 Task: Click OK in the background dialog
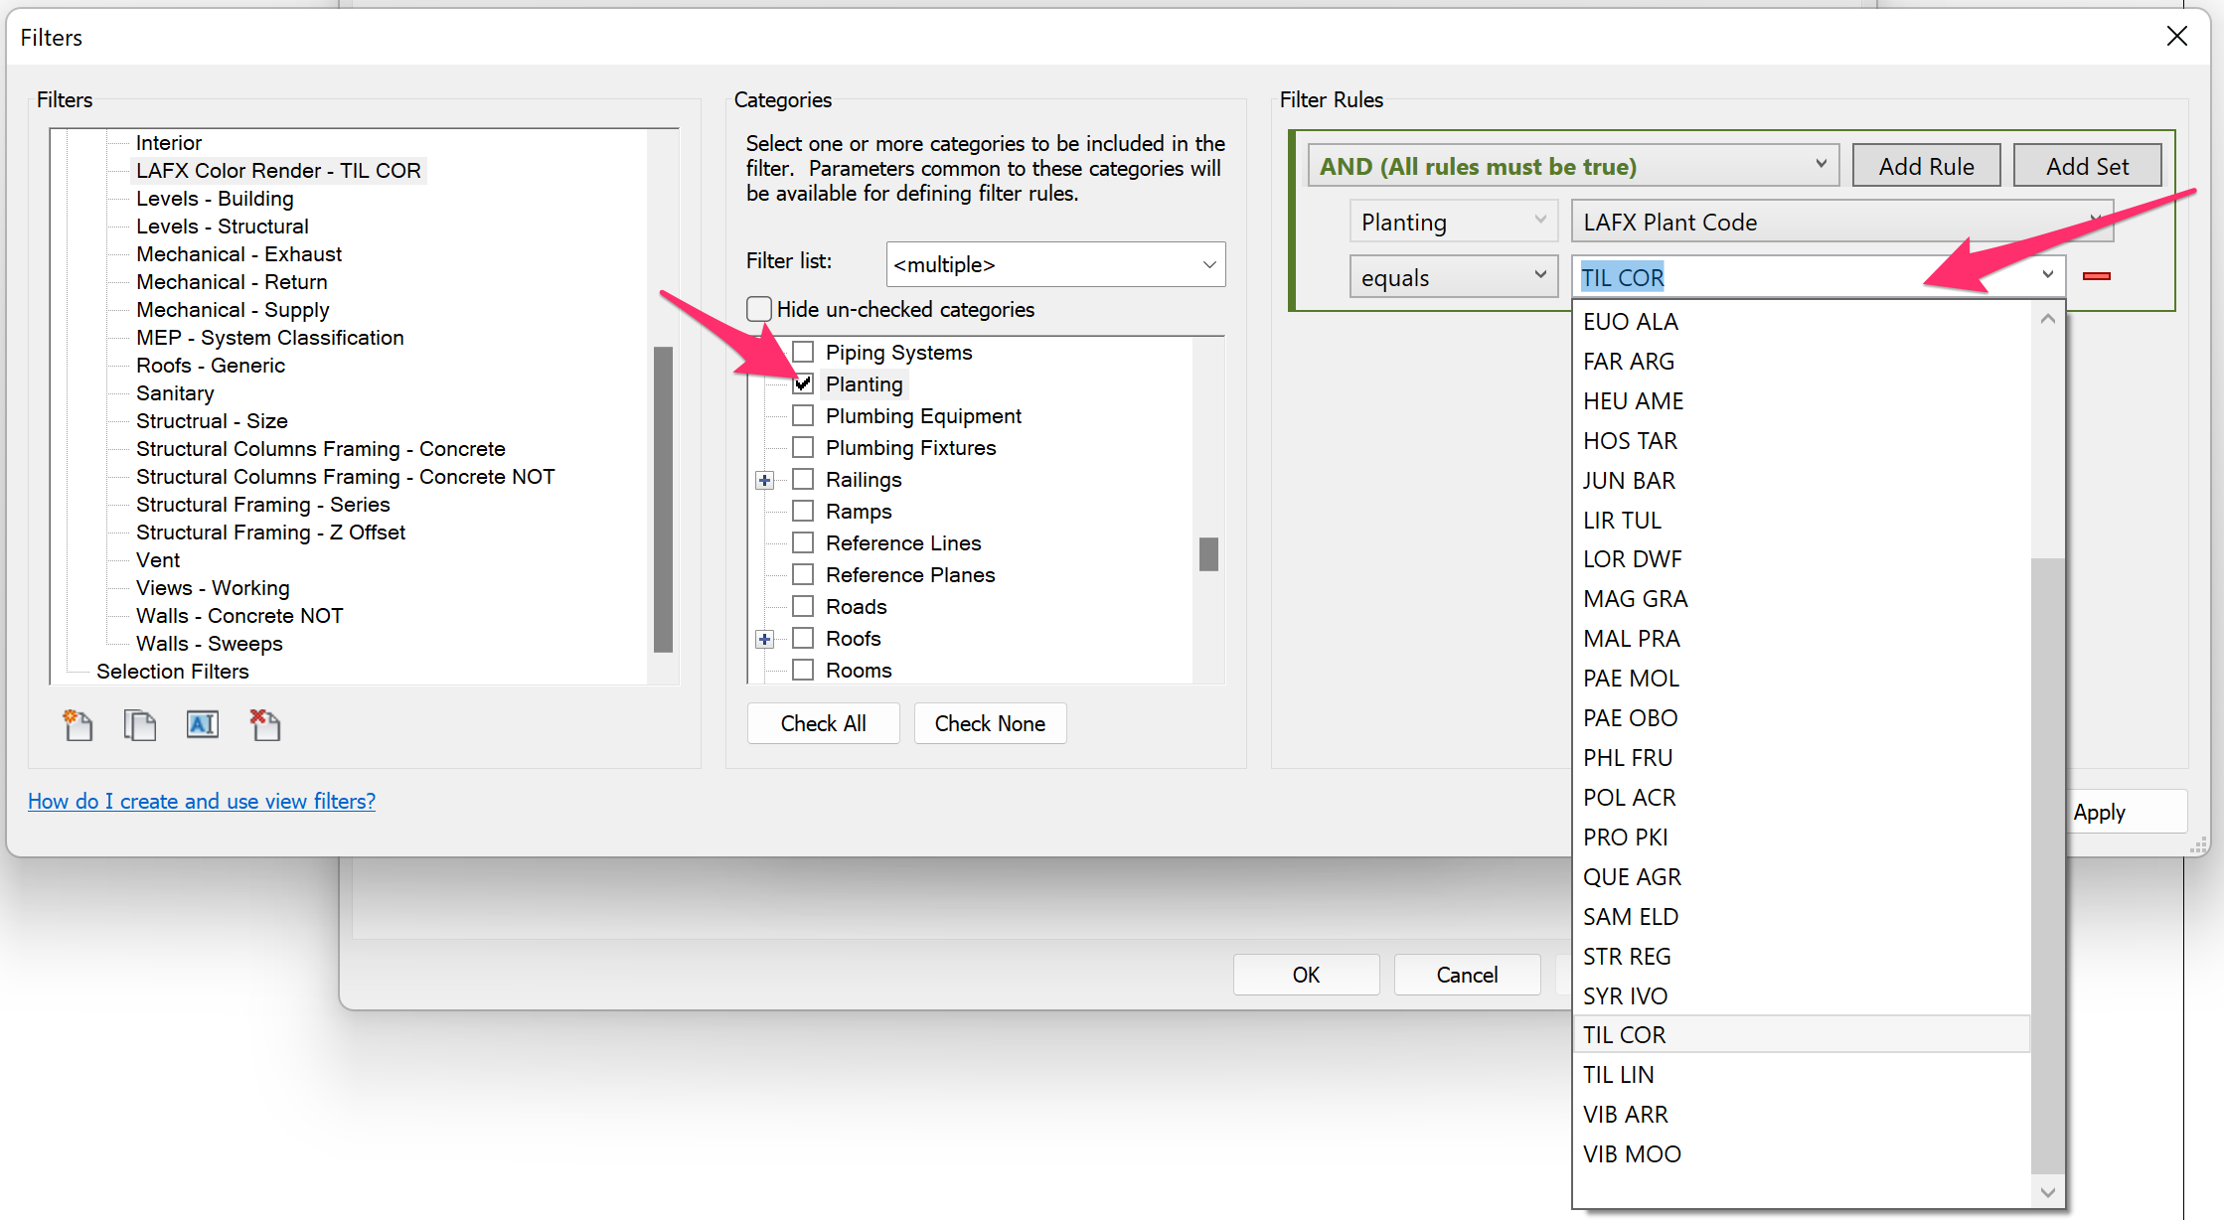(x=1306, y=975)
